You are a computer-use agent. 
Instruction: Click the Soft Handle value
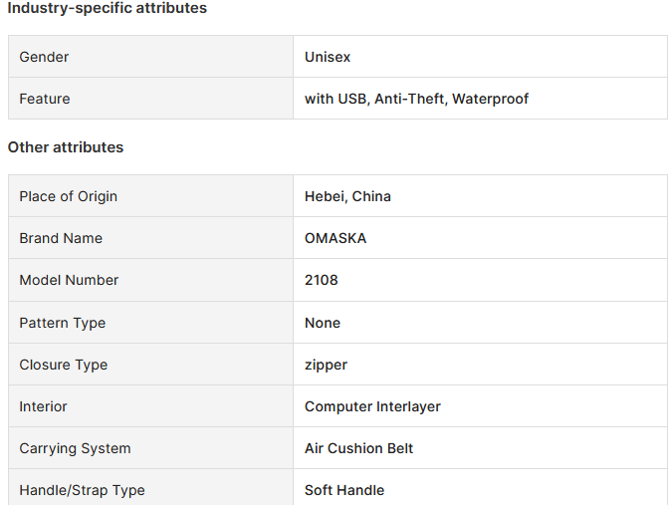344,490
